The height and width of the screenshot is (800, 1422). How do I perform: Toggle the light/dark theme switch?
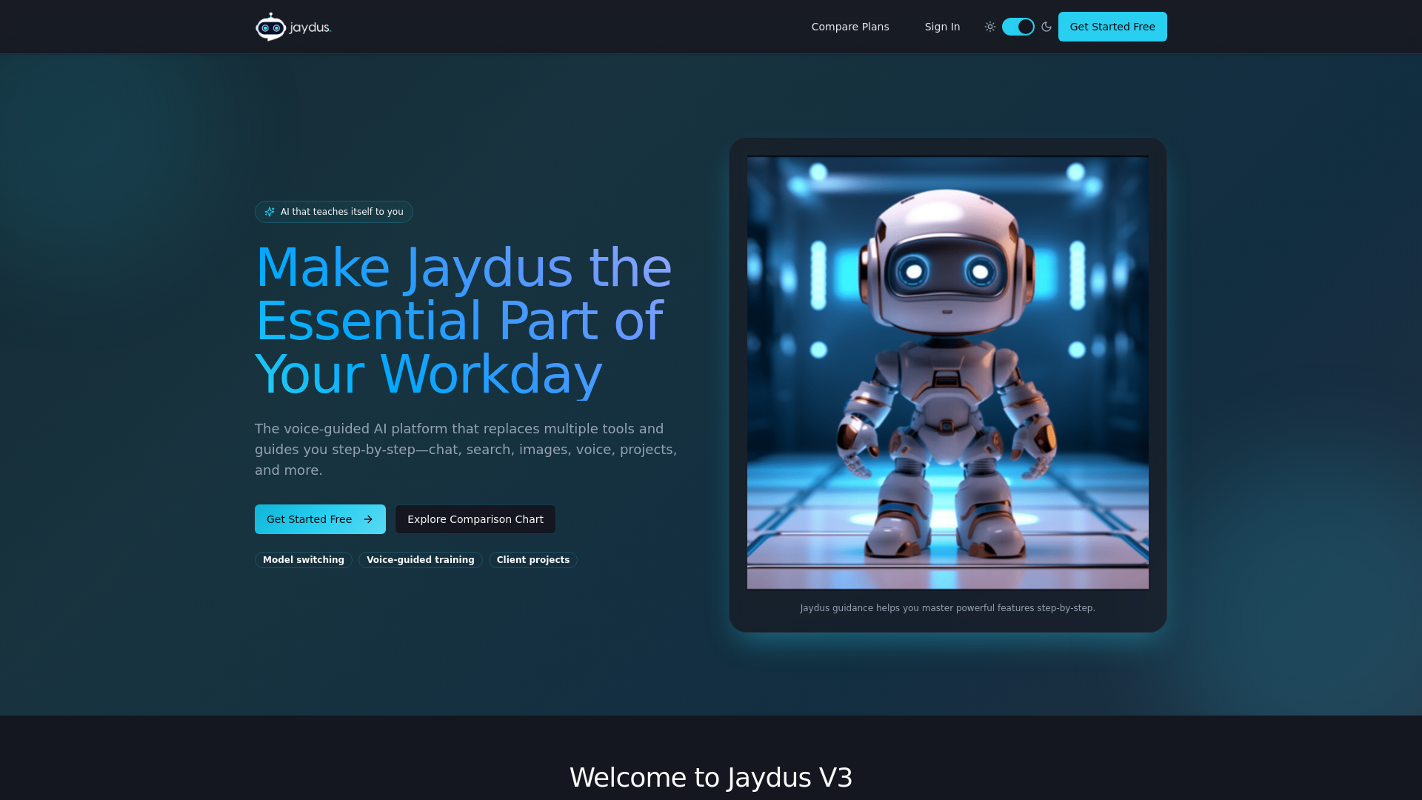(x=1018, y=27)
